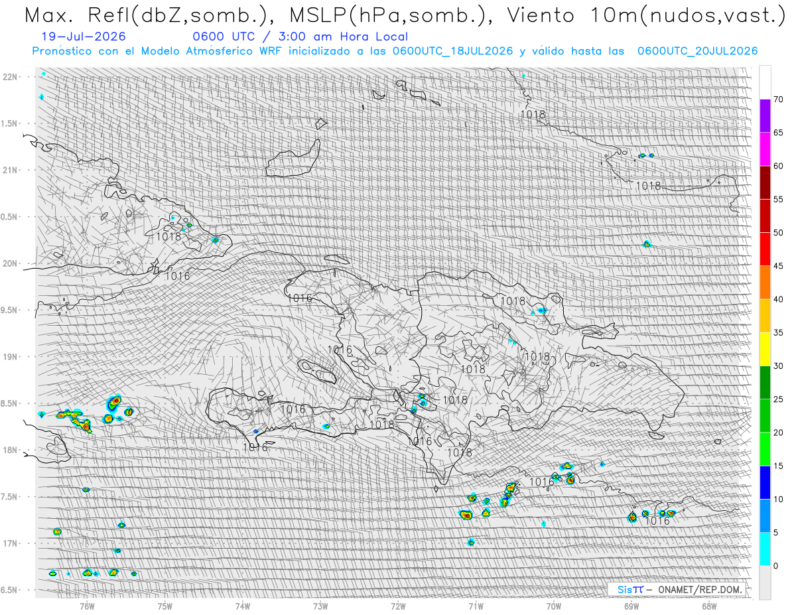Select the bright green 15–20 dBZ segment
796x615 pixels.
point(765,449)
